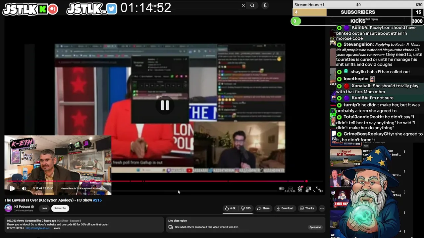Open the player settings gear
Screen dimensions: 424x238
[300, 188]
